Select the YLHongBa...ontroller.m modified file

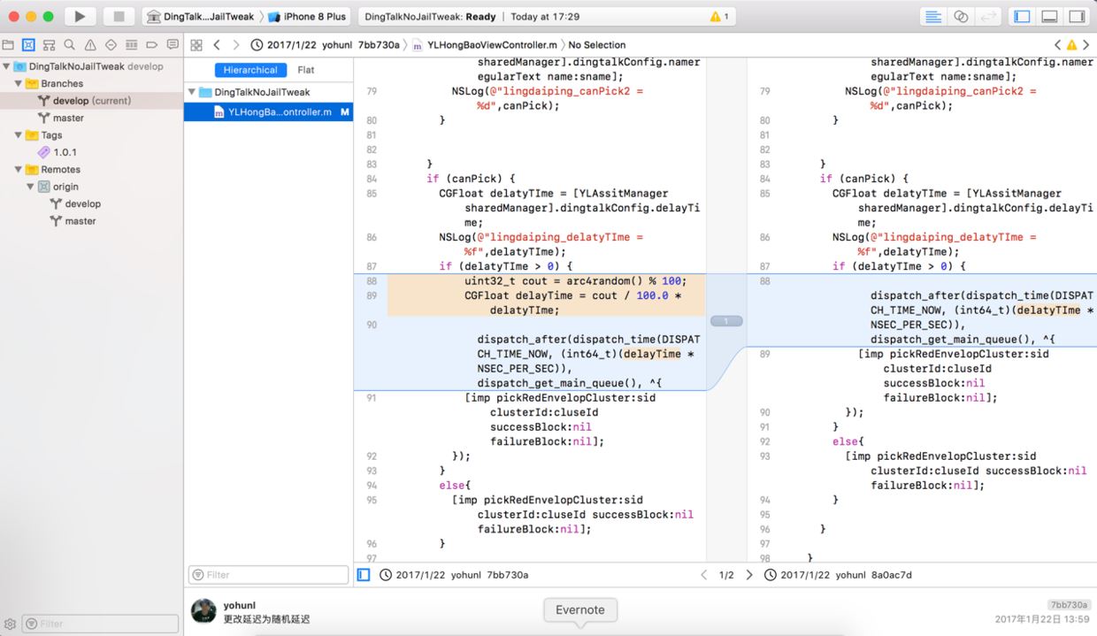point(268,112)
